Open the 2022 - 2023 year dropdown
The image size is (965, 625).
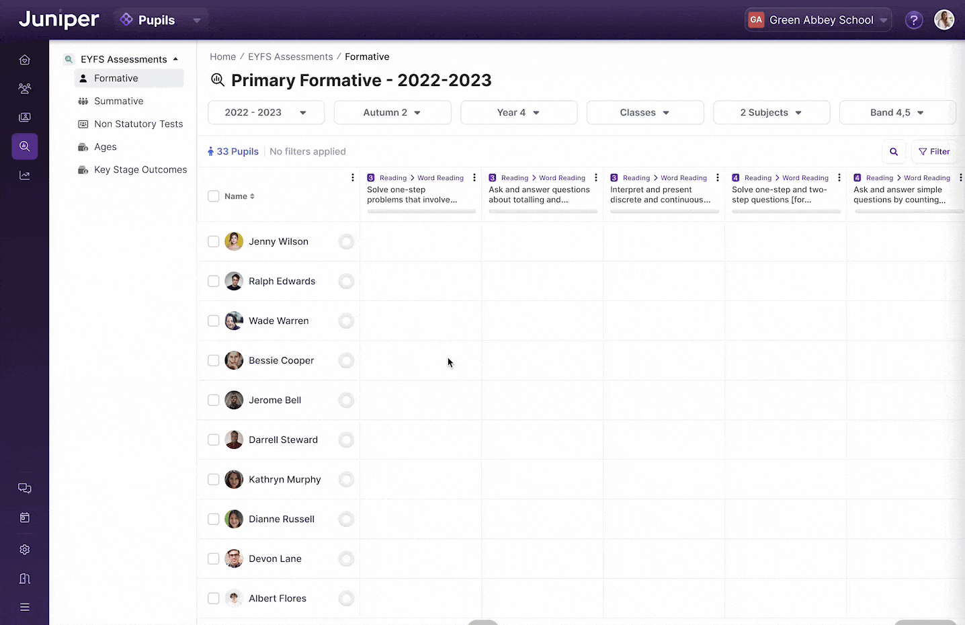tap(266, 113)
